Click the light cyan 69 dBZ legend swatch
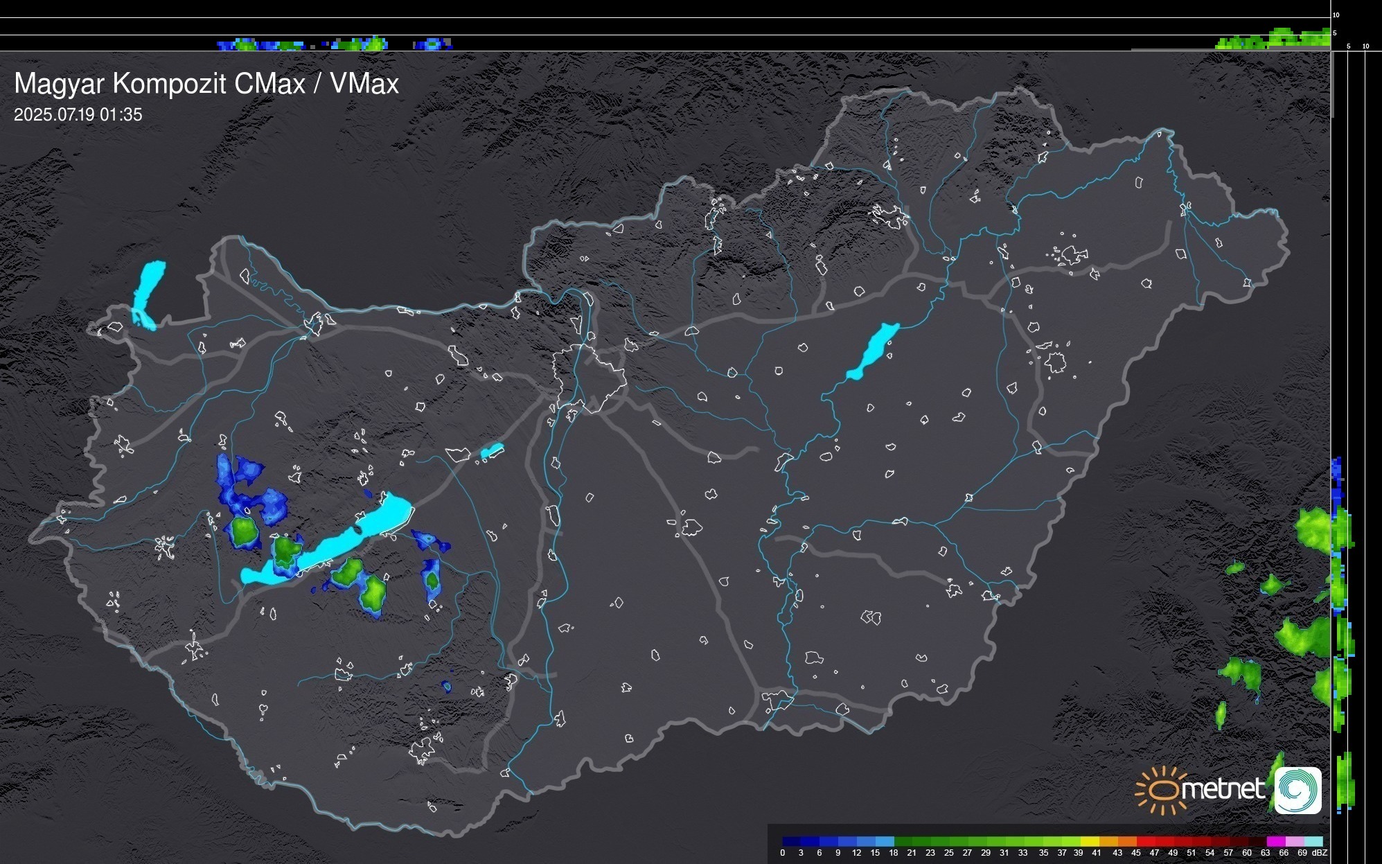Viewport: 1382px width, 864px height. [1313, 841]
